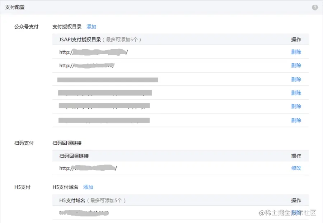Delete the third JSAPI authorization directory
Screen dimensions: 323x223
296,79
